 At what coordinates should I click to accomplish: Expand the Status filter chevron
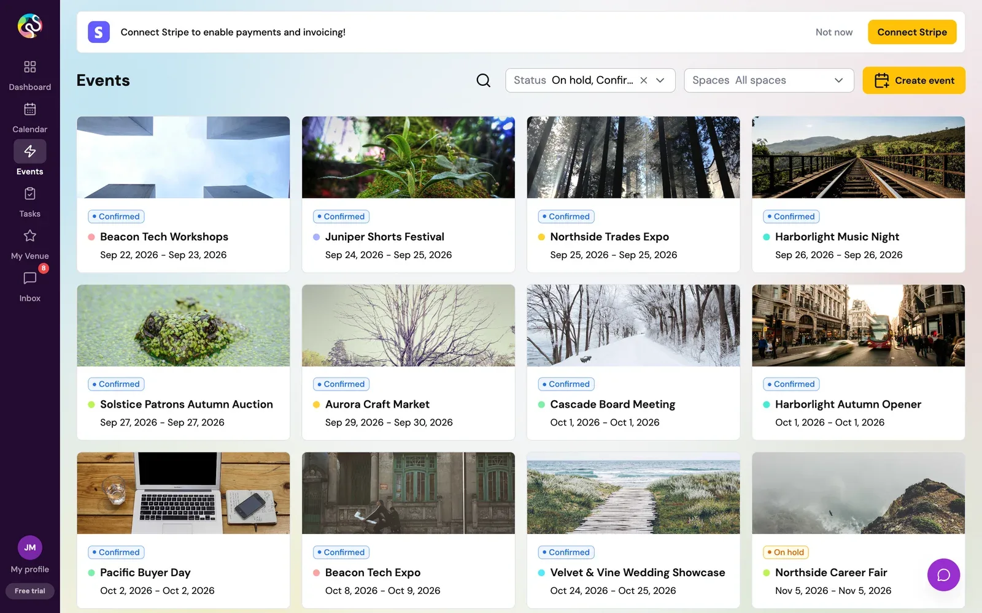click(660, 80)
